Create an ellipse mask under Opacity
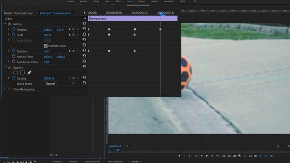The image size is (290, 163). (x=15, y=72)
